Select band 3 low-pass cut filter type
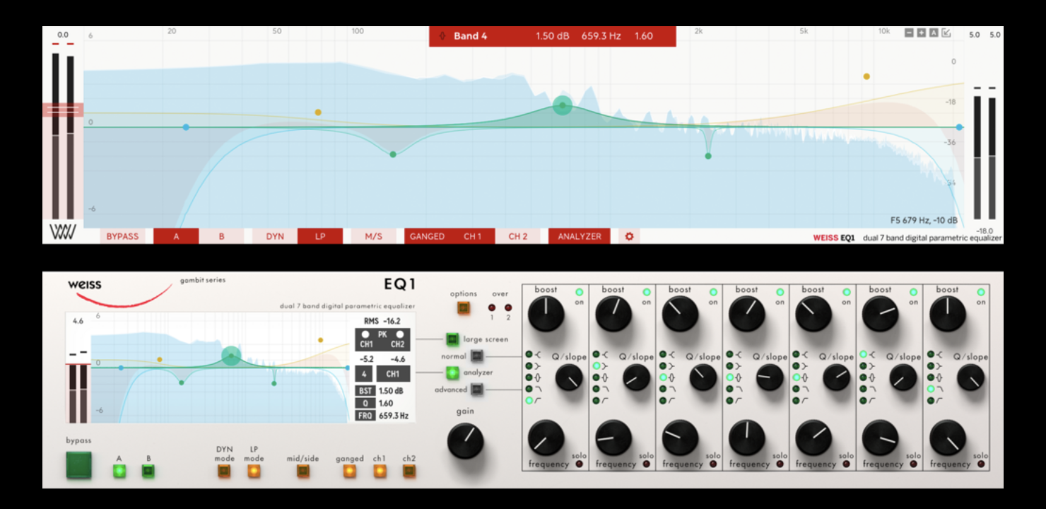The height and width of the screenshot is (509, 1046). pyautogui.click(x=662, y=389)
